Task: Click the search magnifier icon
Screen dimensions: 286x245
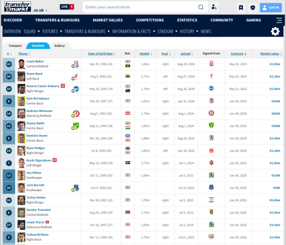Action: (201, 7)
